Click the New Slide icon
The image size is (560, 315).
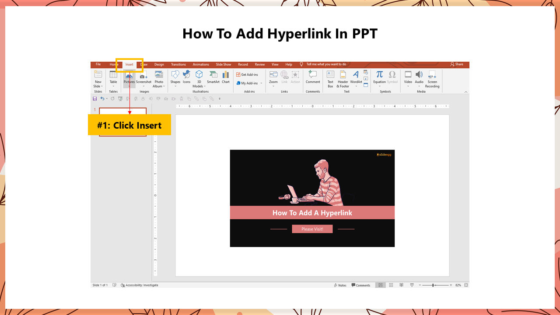(98, 74)
